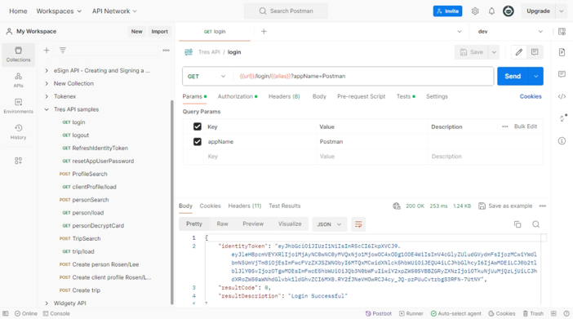Image resolution: width=573 pixels, height=319 pixels.
Task: Open the Workspaces menu
Action: pyautogui.click(x=59, y=11)
